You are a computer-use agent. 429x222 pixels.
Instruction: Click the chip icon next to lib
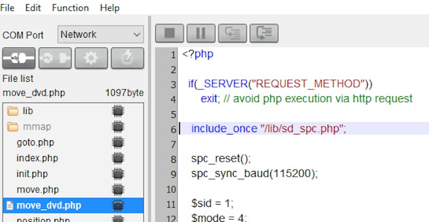point(118,111)
